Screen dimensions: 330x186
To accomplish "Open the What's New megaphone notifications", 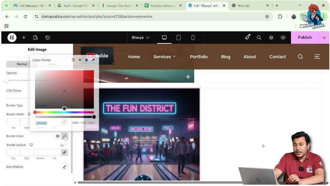I will pyautogui.click(x=247, y=38).
